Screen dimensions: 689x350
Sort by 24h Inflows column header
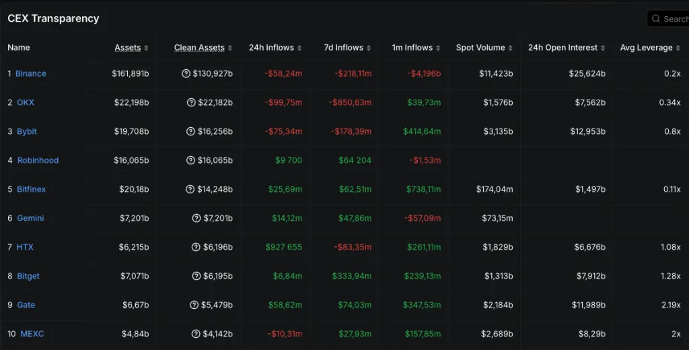coord(274,48)
